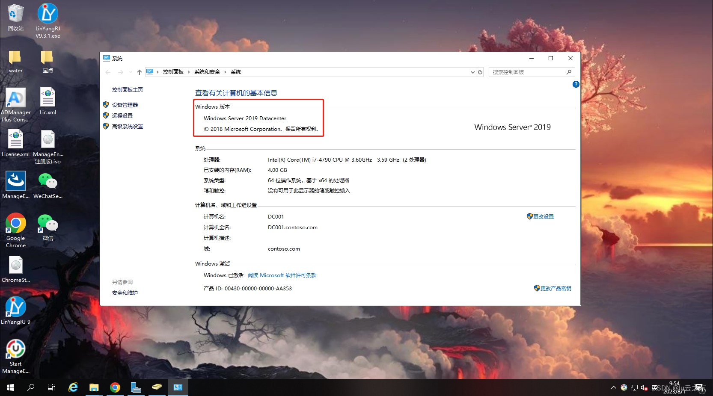Select 控制面板 in the breadcrumb path
The width and height of the screenshot is (713, 396).
[173, 72]
